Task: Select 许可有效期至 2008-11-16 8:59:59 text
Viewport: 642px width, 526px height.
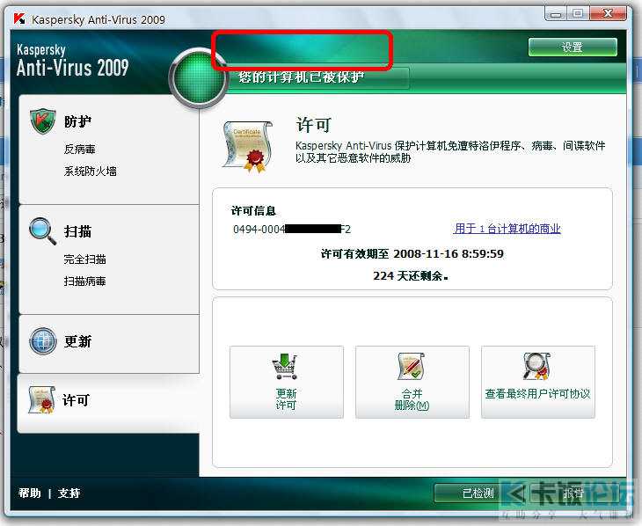Action: pos(412,254)
